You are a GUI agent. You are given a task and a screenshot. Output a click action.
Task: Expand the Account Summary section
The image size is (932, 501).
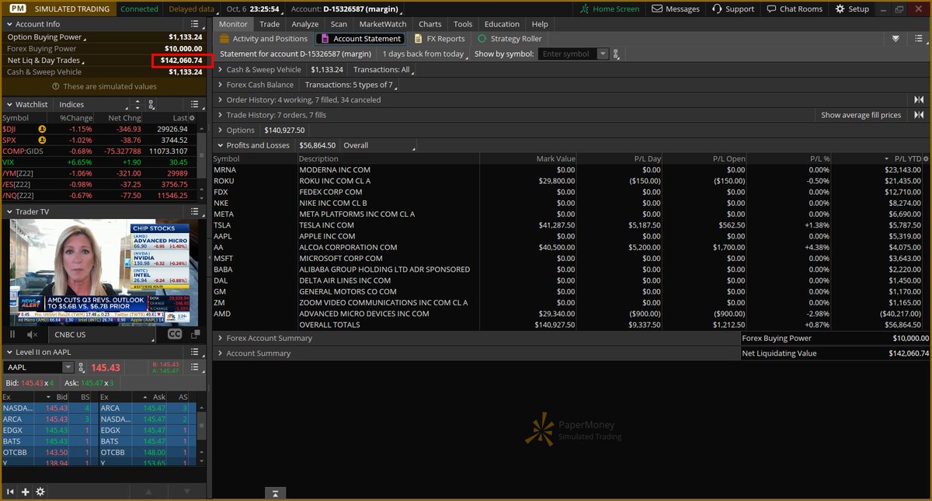[x=221, y=353]
